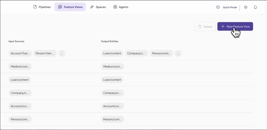Click the Quick Mode icon
This screenshot has height=130, width=267.
(218, 7)
